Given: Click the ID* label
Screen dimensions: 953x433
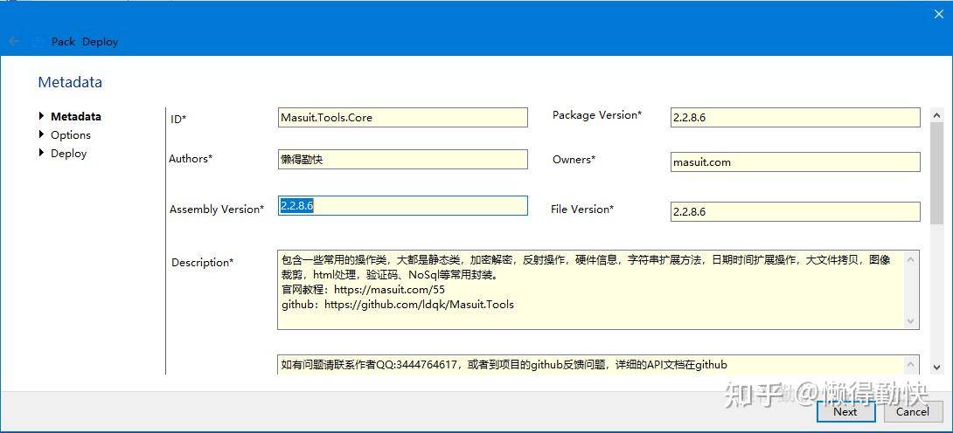Looking at the screenshot, I should 178,120.
